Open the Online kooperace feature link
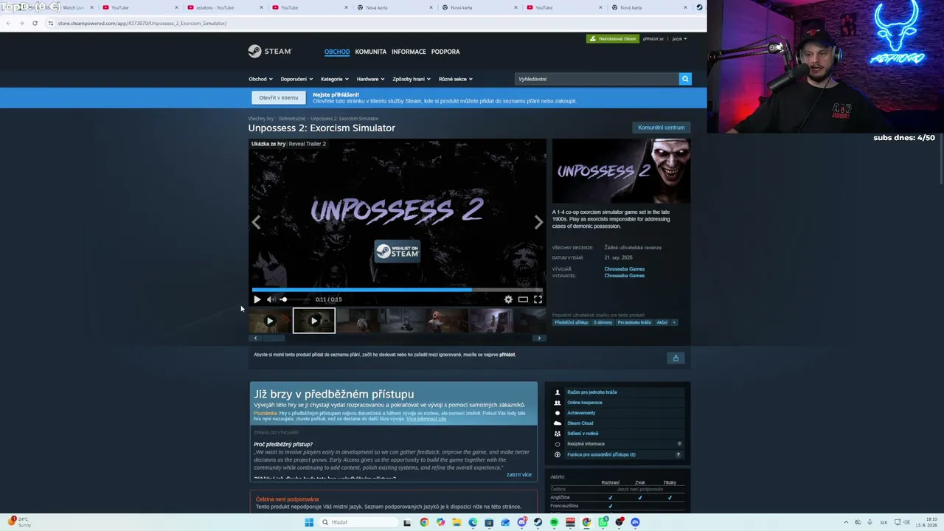The height and width of the screenshot is (531, 944). pos(584,403)
